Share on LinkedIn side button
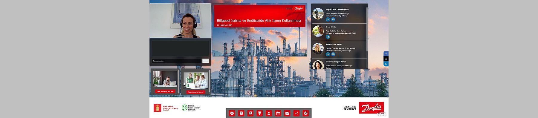The height and width of the screenshot is (118, 538). [386, 64]
